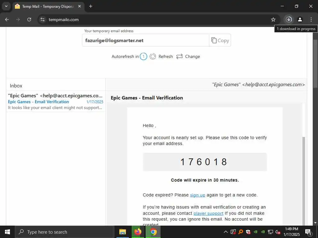Click the autorefresh countdown circle
Image resolution: width=318 pixels, height=238 pixels.
pos(143,56)
